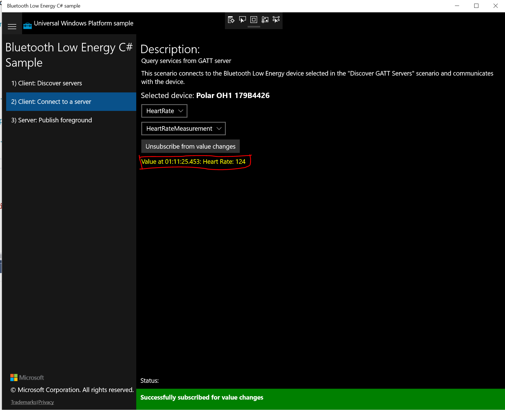Open the Privacy link
The image size is (505, 410).
pos(46,402)
